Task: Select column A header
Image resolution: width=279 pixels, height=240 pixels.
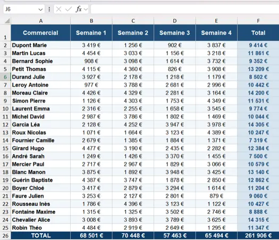Action: [x=41, y=21]
